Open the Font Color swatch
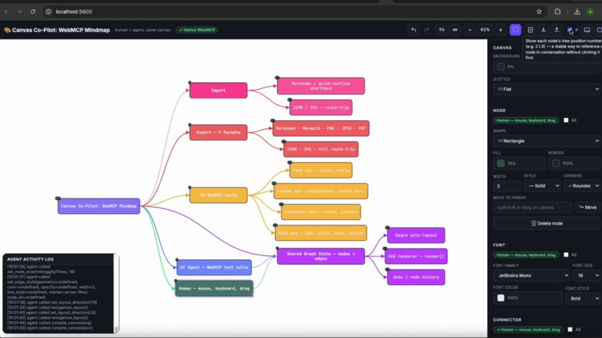Image resolution: width=602 pixels, height=338 pixels. (x=500, y=298)
